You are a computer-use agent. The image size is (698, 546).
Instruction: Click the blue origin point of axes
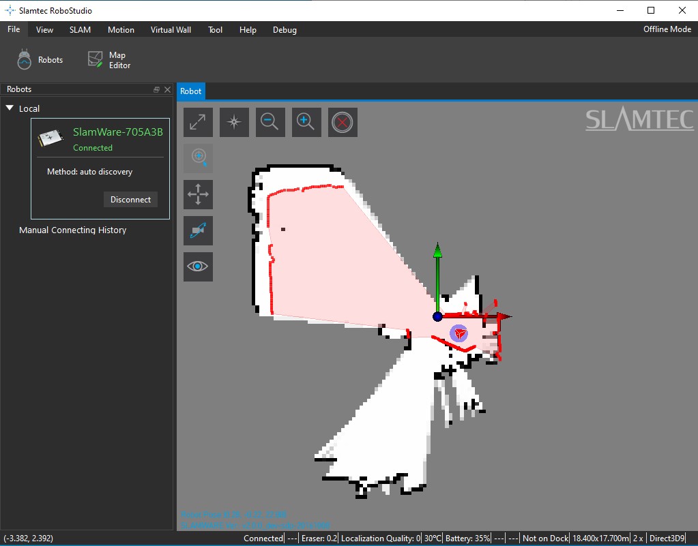[x=437, y=316]
